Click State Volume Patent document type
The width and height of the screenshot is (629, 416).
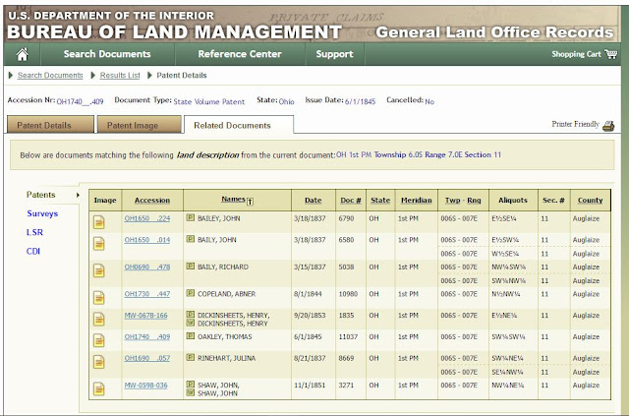[x=209, y=101]
